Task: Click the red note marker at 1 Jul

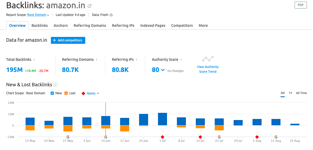Action: pyautogui.click(x=162, y=137)
